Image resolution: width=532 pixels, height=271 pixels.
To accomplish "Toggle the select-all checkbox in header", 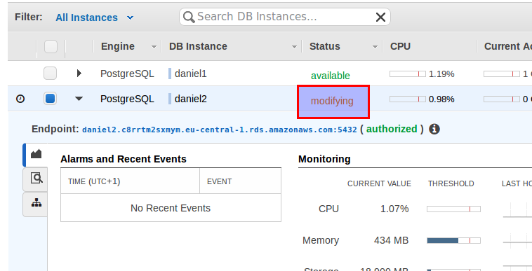I will click(51, 47).
